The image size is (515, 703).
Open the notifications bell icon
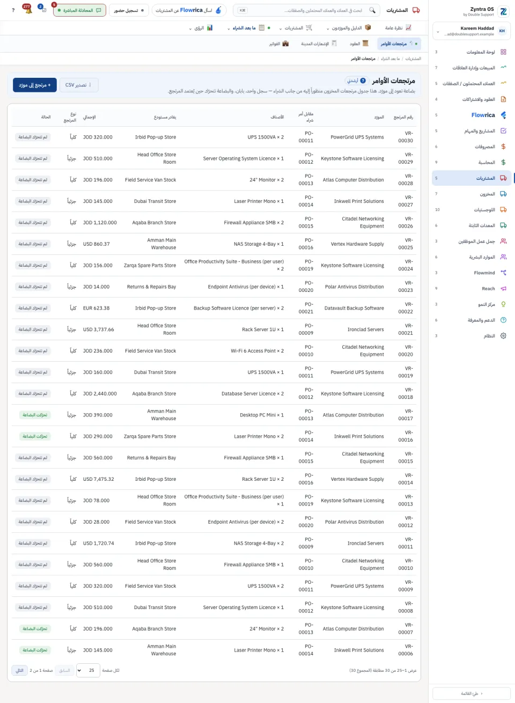pyautogui.click(x=28, y=10)
